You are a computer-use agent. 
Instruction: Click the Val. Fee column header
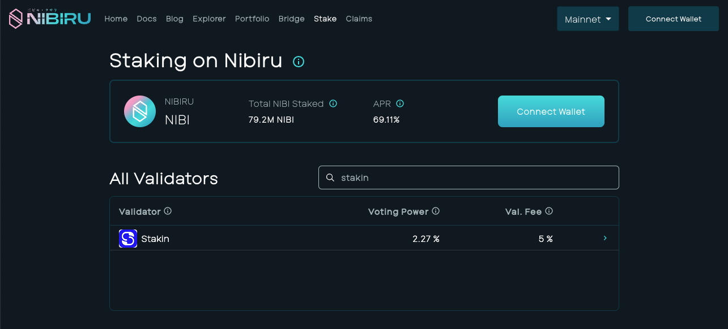(x=523, y=211)
